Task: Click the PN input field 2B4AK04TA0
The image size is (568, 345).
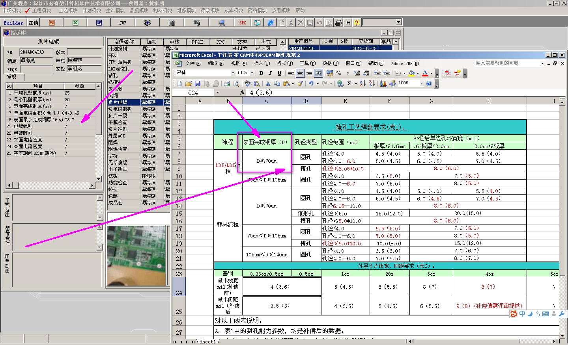Action: [36, 52]
